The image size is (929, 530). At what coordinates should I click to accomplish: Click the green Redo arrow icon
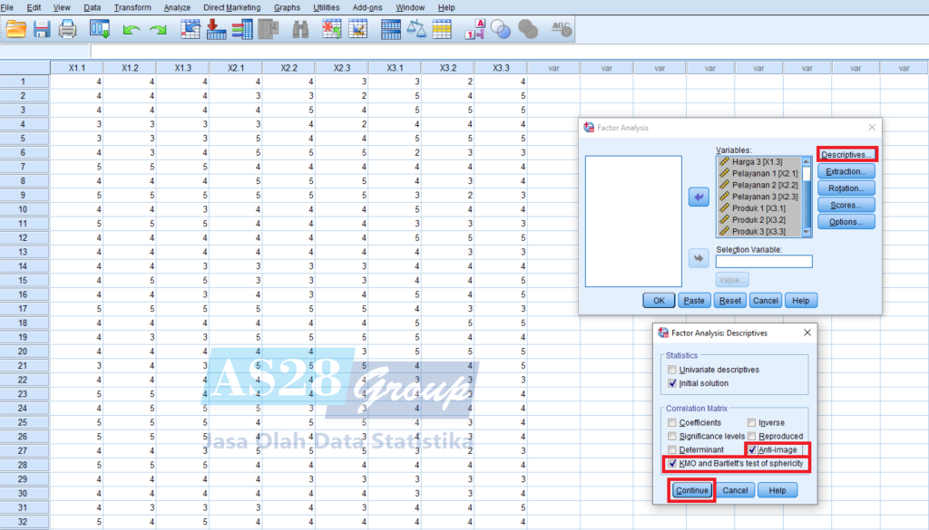pos(158,30)
